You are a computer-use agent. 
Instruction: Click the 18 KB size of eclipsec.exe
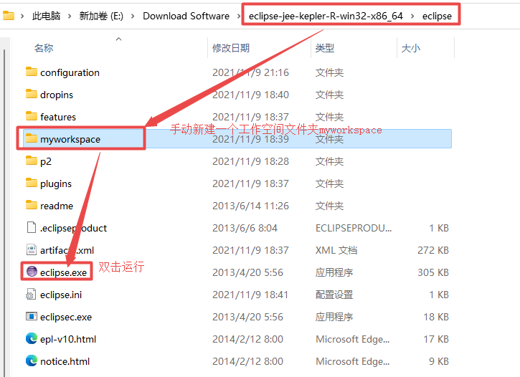coord(436,317)
